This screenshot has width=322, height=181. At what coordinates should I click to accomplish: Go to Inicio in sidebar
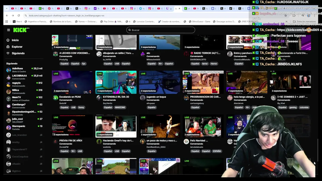click(15, 40)
